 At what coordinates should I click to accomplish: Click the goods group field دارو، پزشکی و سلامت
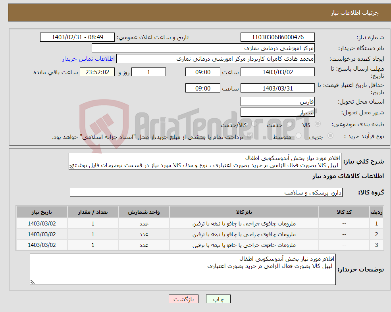(206, 193)
